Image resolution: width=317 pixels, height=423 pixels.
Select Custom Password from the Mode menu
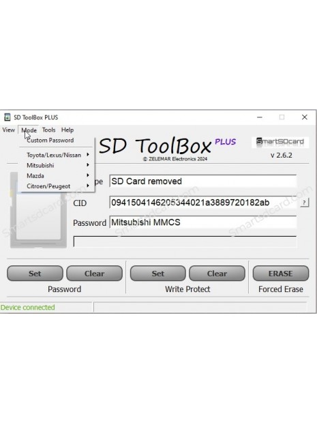pos(50,141)
